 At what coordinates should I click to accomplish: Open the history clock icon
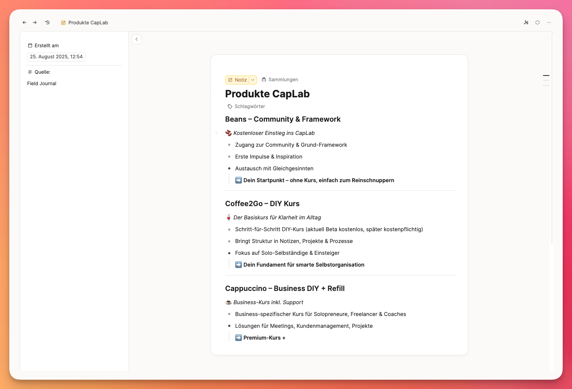pyautogui.click(x=47, y=23)
